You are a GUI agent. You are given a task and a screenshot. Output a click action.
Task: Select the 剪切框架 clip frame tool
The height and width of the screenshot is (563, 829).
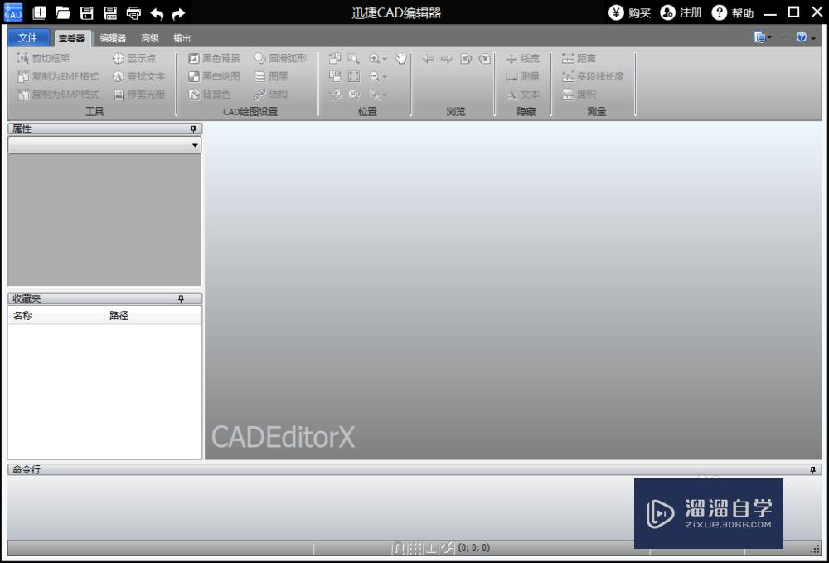pyautogui.click(x=43, y=58)
